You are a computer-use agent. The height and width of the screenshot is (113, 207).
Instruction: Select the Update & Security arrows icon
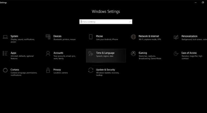click(x=91, y=70)
